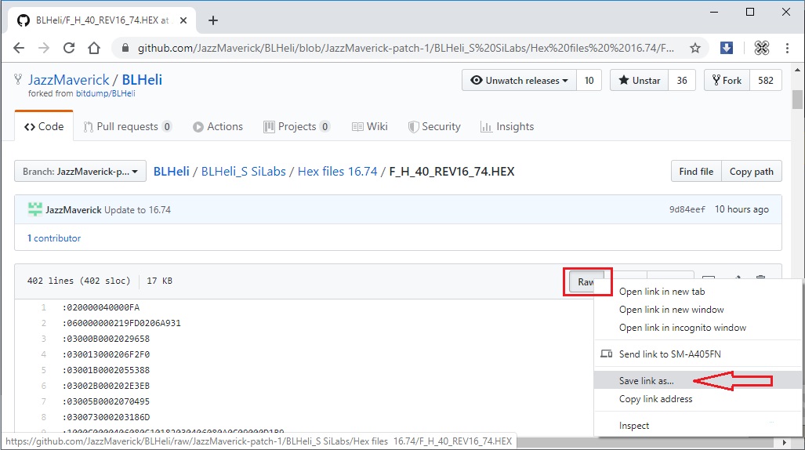View the 582 forks count
Screen dimensions: 805x450
click(766, 80)
